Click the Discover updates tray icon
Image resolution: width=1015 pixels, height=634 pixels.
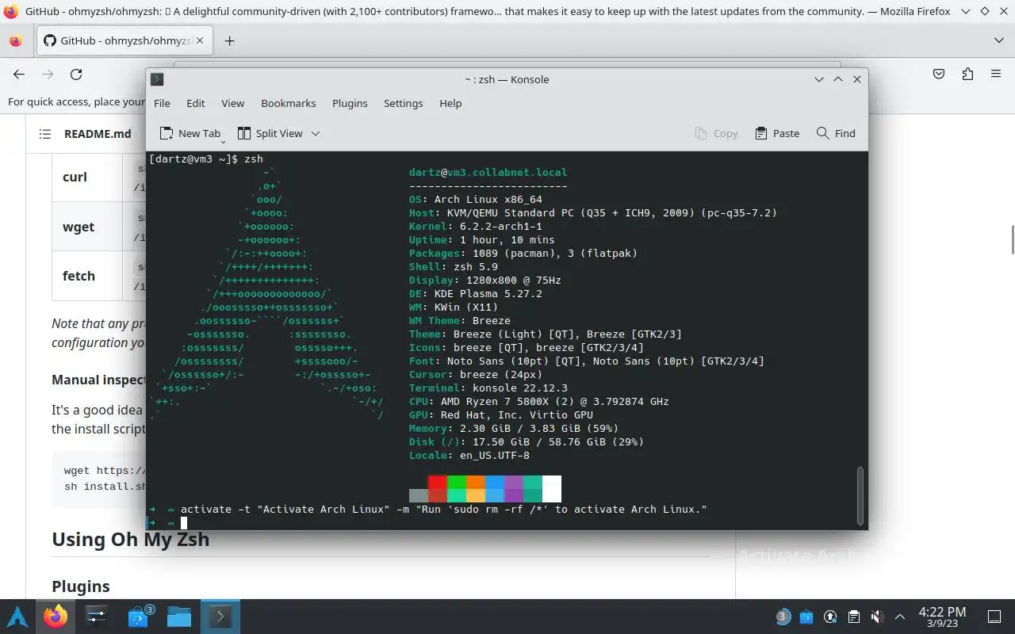[806, 617]
